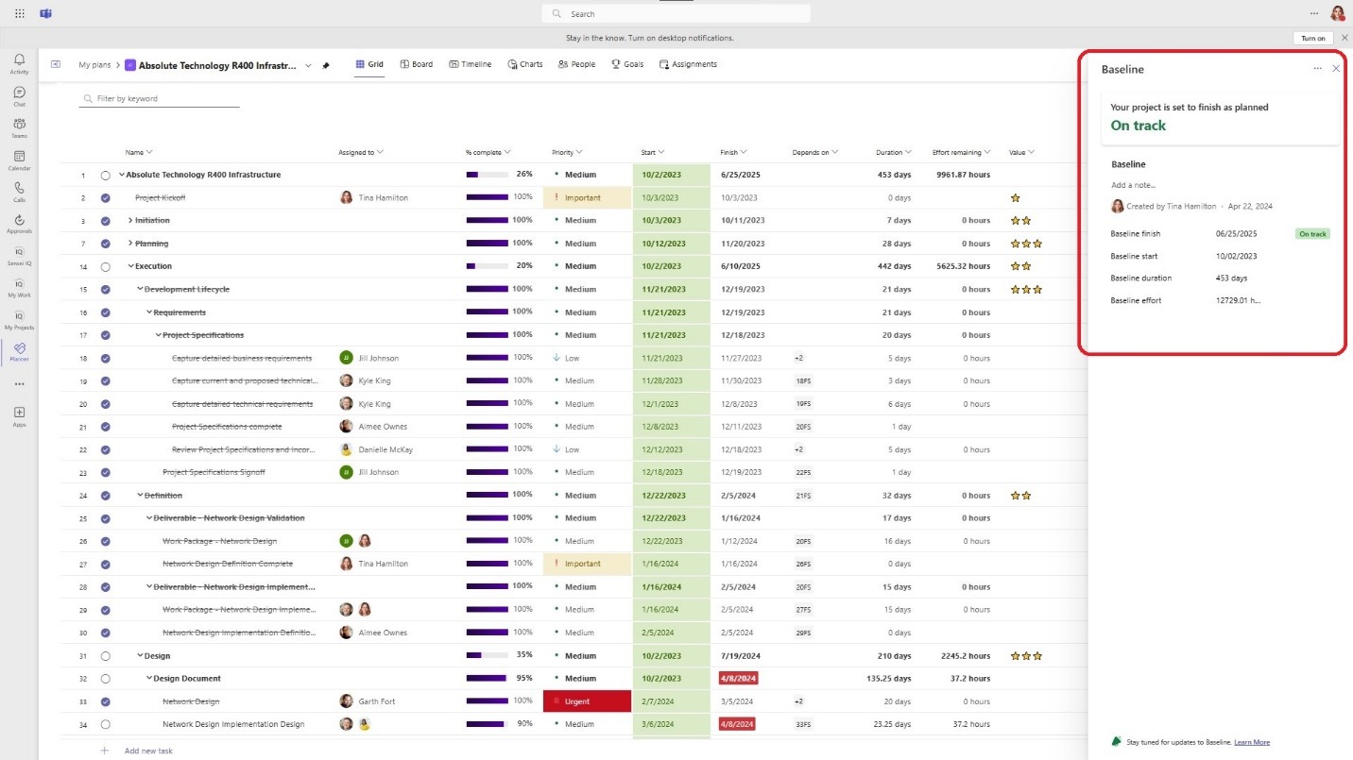Open Calendar in the left sidebar
The height and width of the screenshot is (760, 1353).
click(x=19, y=160)
